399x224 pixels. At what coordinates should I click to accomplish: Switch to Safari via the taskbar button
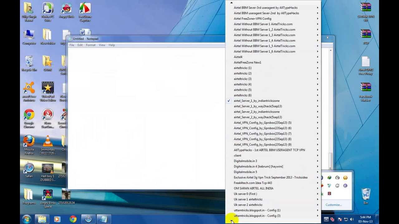[89, 219]
